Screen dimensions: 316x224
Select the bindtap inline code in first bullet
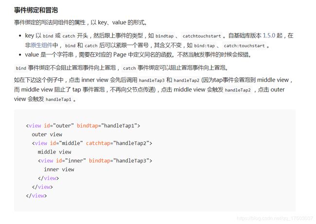[x=164, y=36]
